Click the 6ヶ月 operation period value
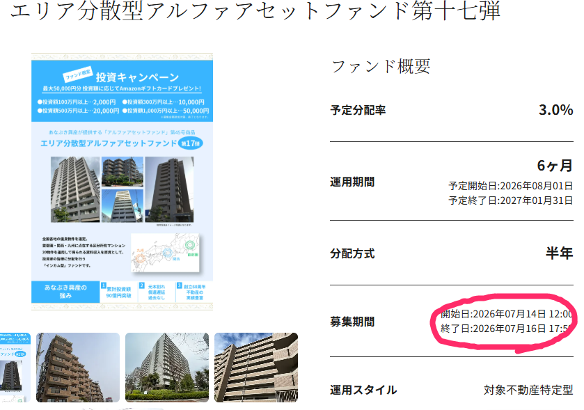Screen dimensions: 584x410 point(555,166)
